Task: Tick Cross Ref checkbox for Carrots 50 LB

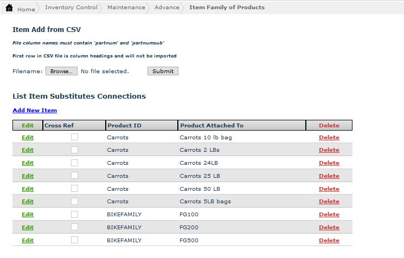Action: tap(74, 189)
